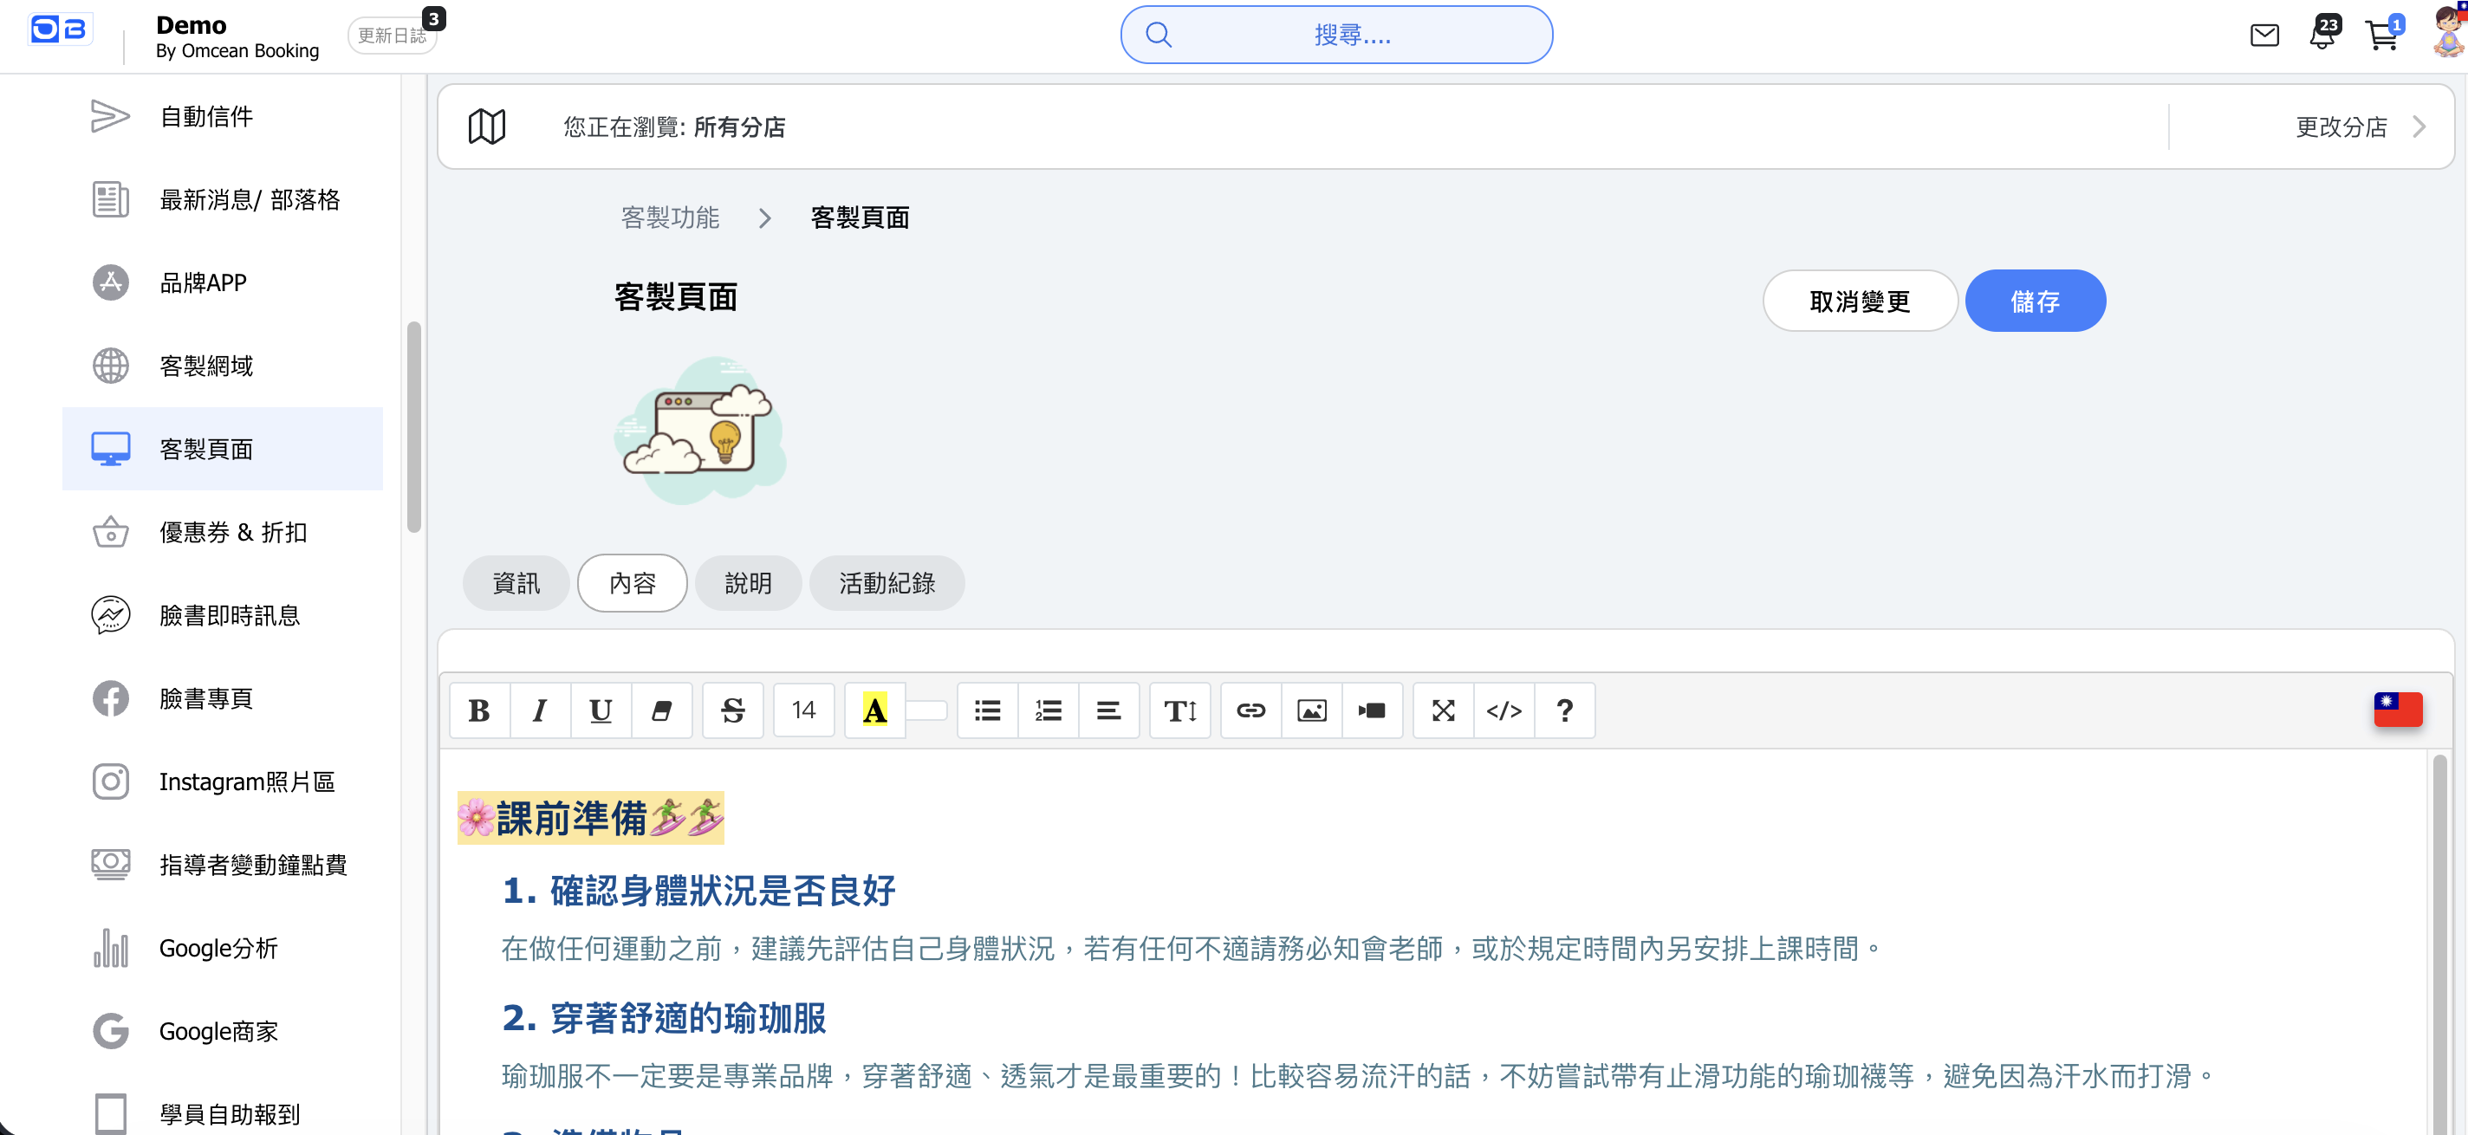Click the eraser clear-formatting icon

(661, 710)
